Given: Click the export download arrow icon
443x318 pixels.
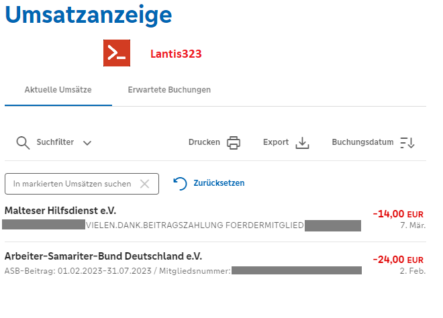Looking at the screenshot, I should click(303, 142).
